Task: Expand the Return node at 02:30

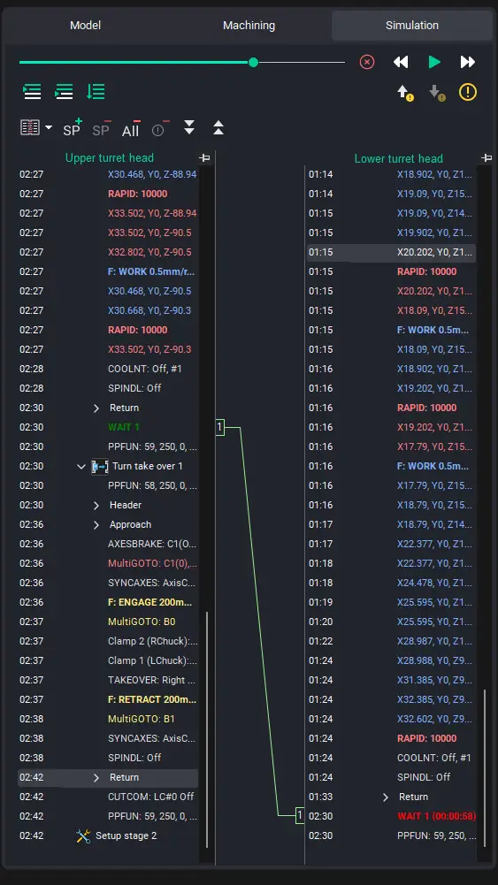Action: pos(96,408)
